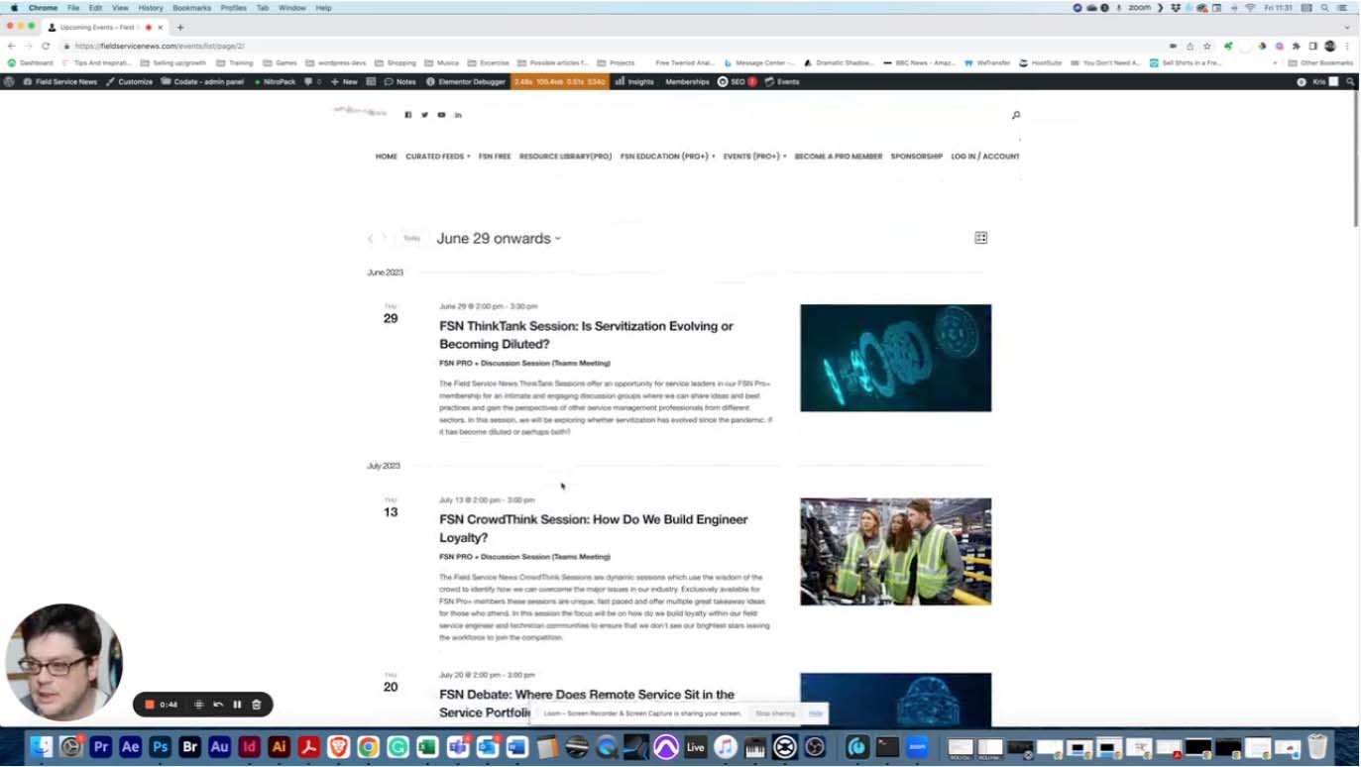The height and width of the screenshot is (767, 1361).
Task: Launch Photoshop from the Dock
Action: pyautogui.click(x=160, y=747)
